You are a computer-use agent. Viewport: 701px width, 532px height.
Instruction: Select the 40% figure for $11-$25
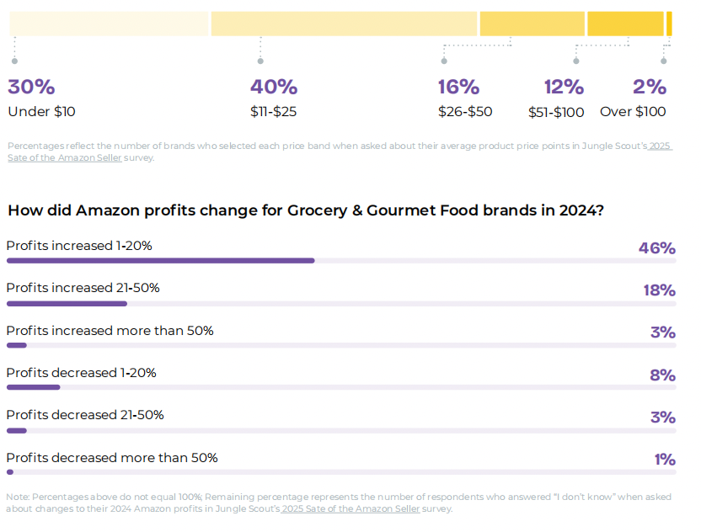coord(274,87)
